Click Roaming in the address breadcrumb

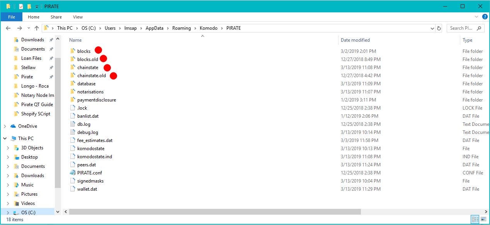click(182, 28)
